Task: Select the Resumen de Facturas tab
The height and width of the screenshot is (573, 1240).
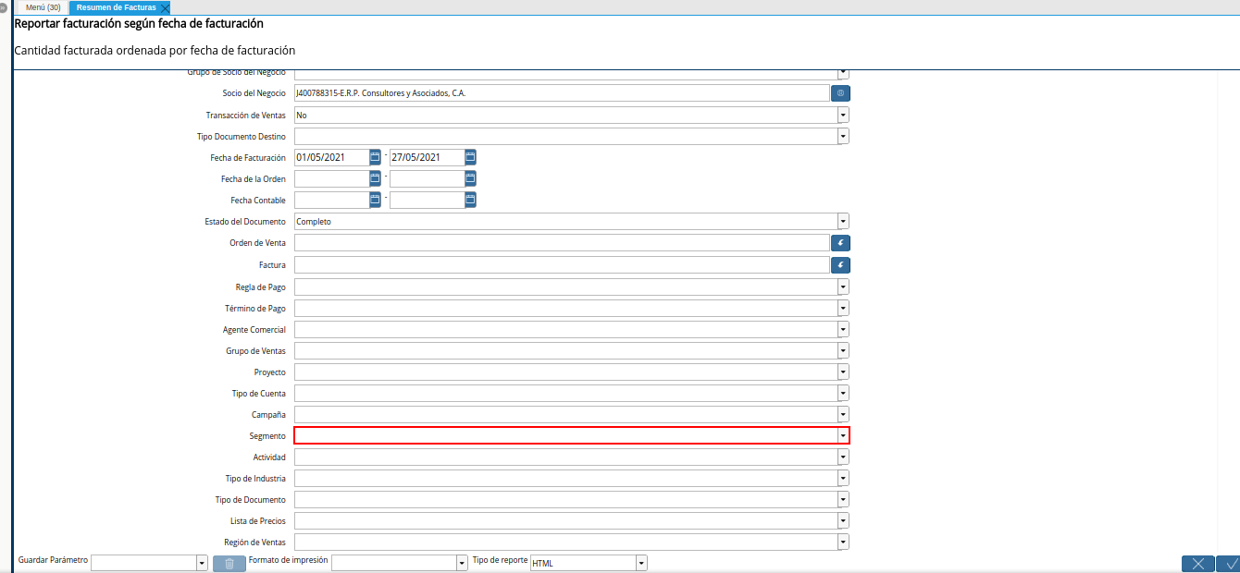Action: point(116,7)
